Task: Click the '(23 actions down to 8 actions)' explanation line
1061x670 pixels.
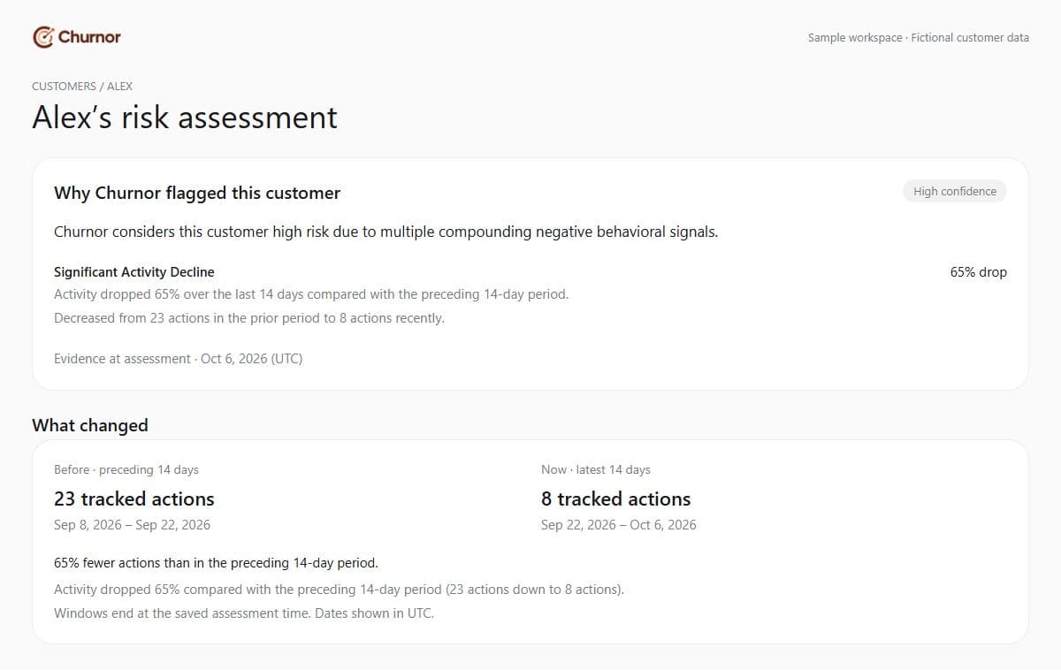Action: point(340,589)
